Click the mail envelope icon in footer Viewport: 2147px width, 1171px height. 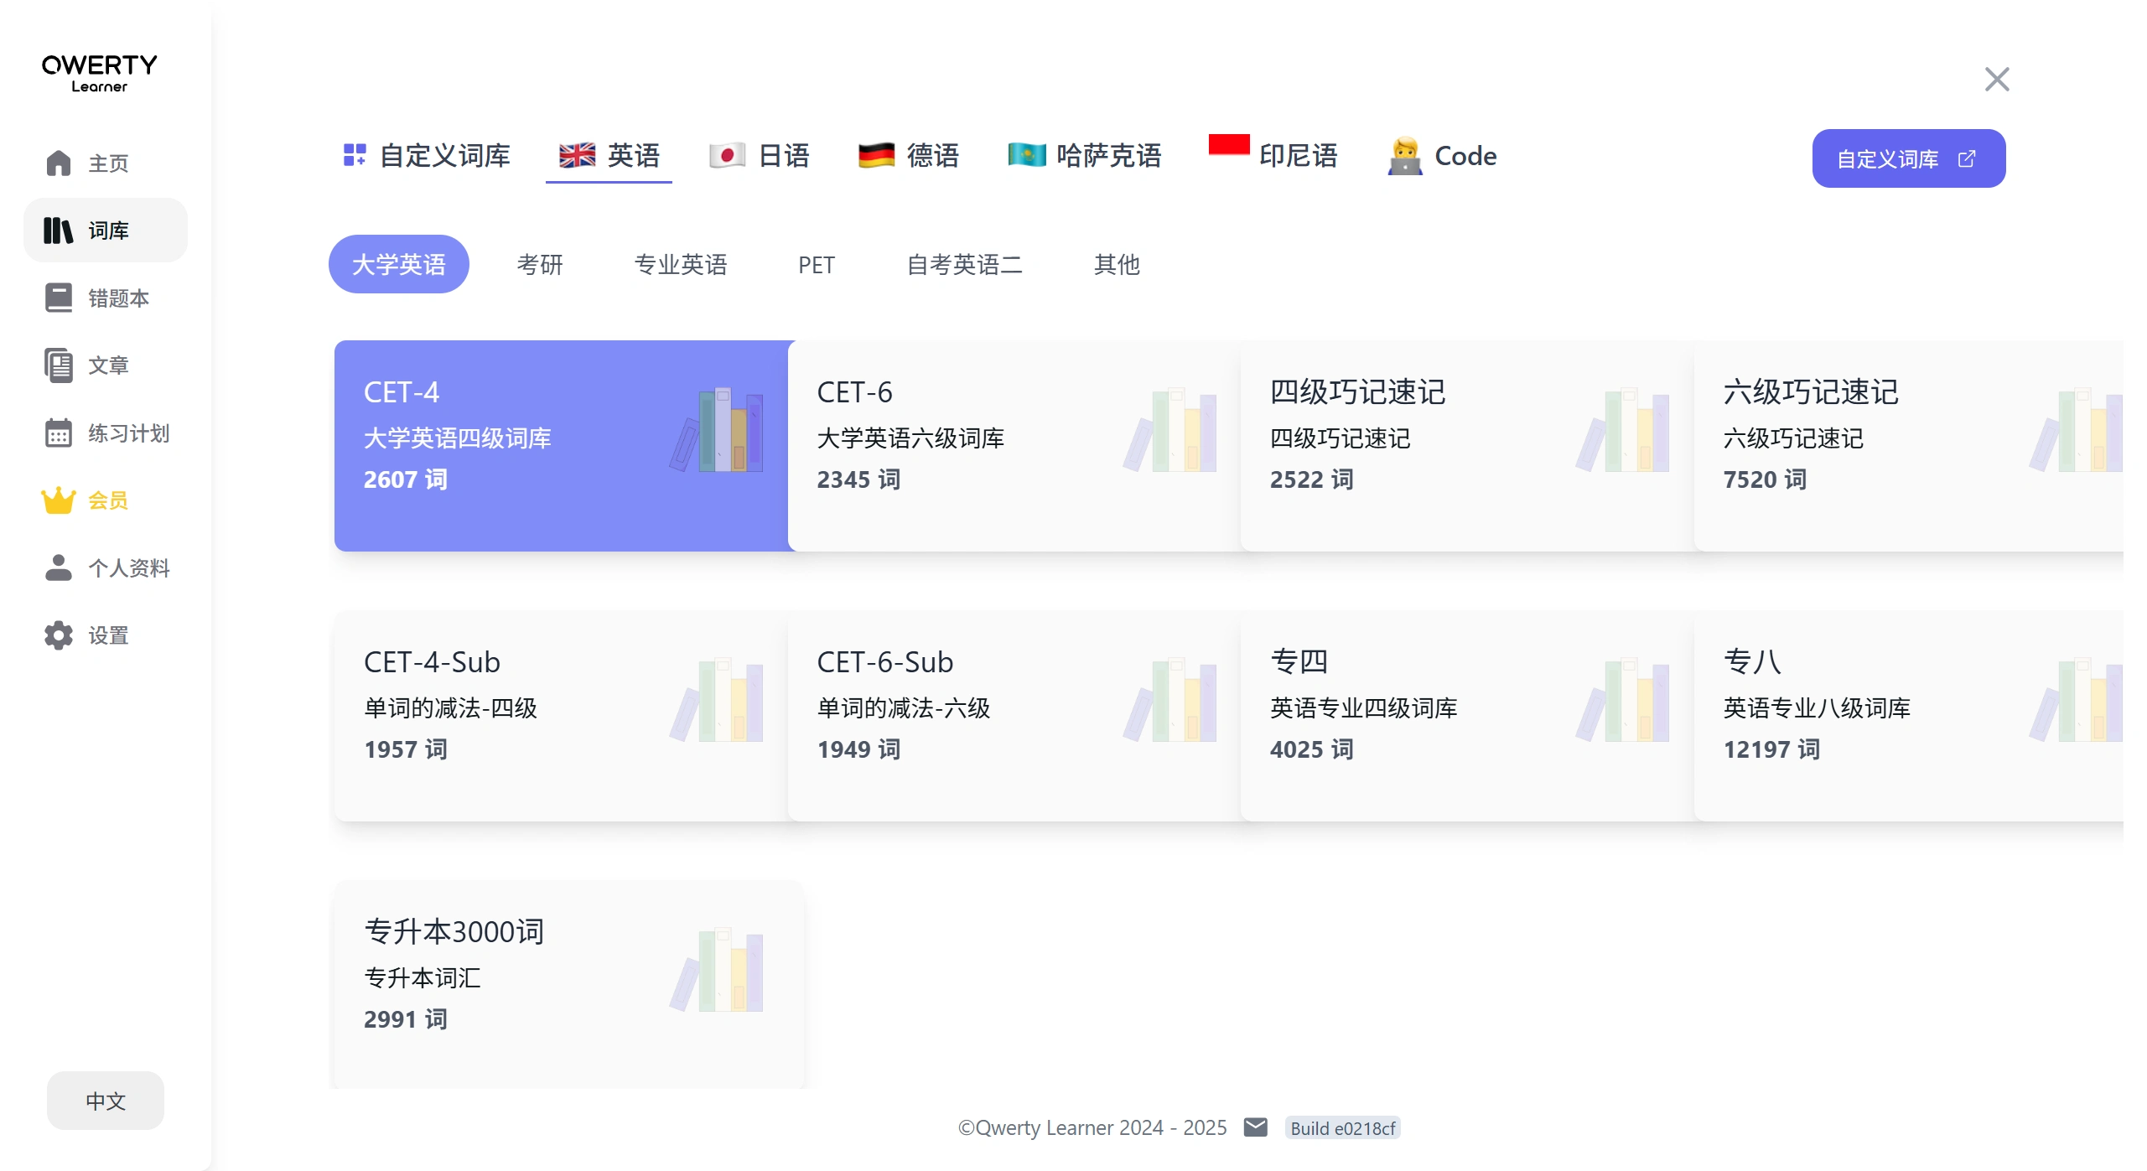point(1255,1127)
